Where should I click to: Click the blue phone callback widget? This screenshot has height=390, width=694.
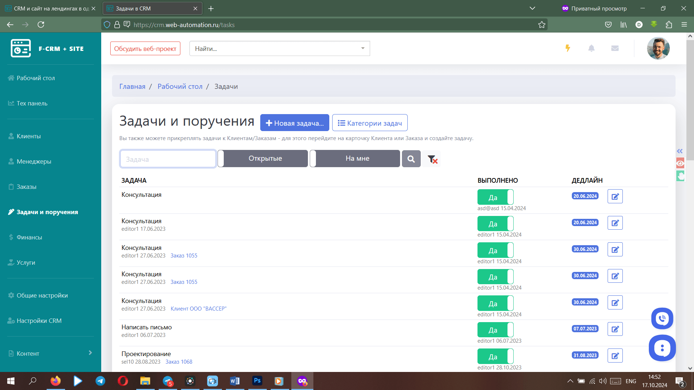point(662,318)
